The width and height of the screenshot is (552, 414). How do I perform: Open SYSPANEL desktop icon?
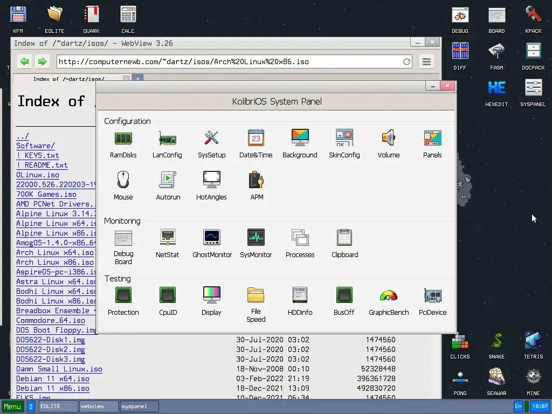[533, 88]
